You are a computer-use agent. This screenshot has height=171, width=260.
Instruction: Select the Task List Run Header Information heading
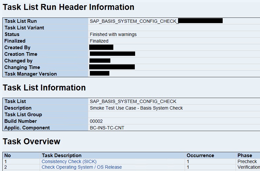[x=68, y=7]
